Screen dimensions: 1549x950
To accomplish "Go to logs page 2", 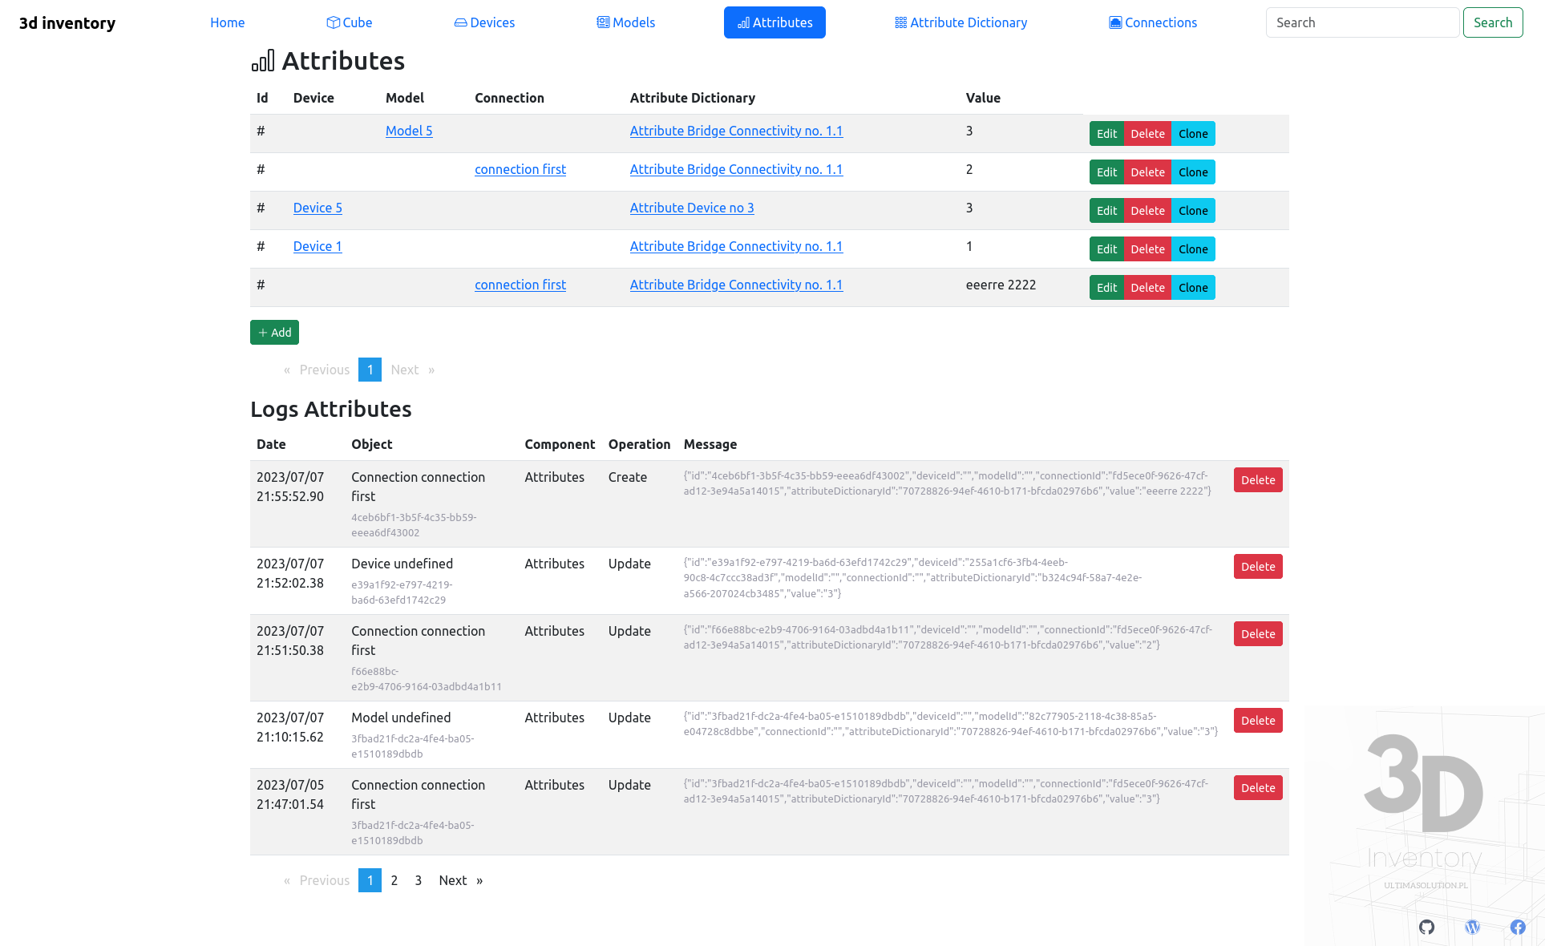I will pyautogui.click(x=394, y=880).
